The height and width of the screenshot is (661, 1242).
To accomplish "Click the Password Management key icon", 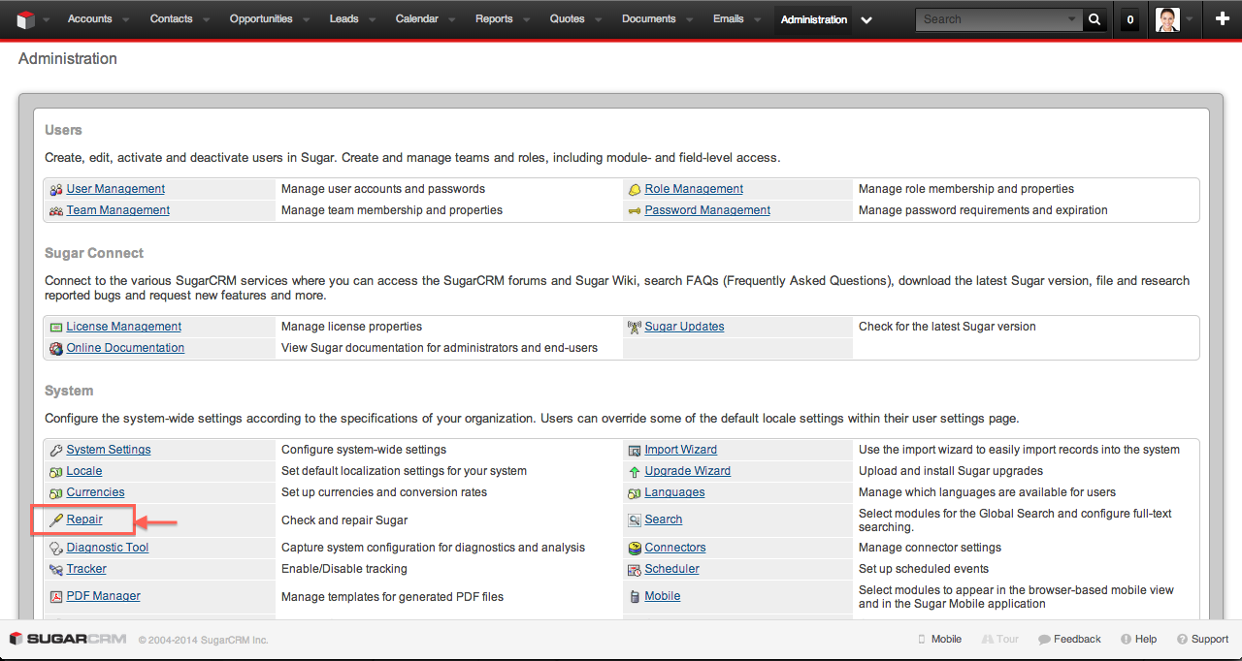I will [x=635, y=210].
